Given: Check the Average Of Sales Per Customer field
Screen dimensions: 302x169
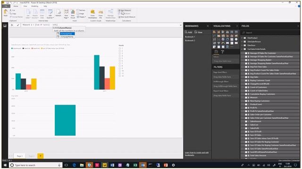Looking at the screenshot, I should [246, 53].
